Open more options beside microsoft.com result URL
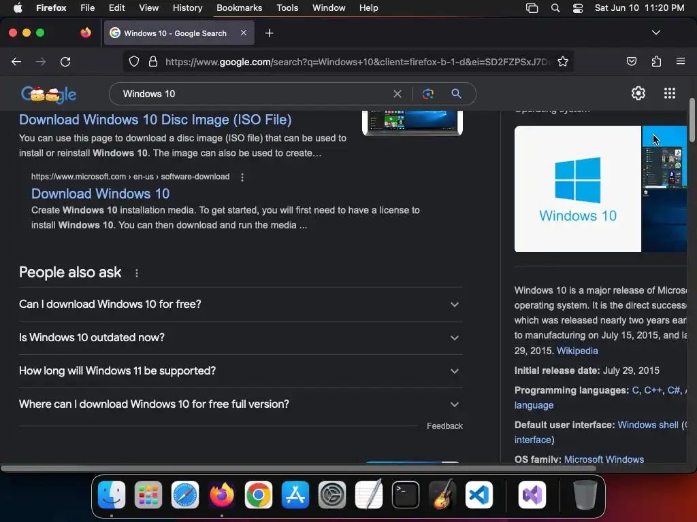Image resolution: width=697 pixels, height=522 pixels. click(242, 177)
